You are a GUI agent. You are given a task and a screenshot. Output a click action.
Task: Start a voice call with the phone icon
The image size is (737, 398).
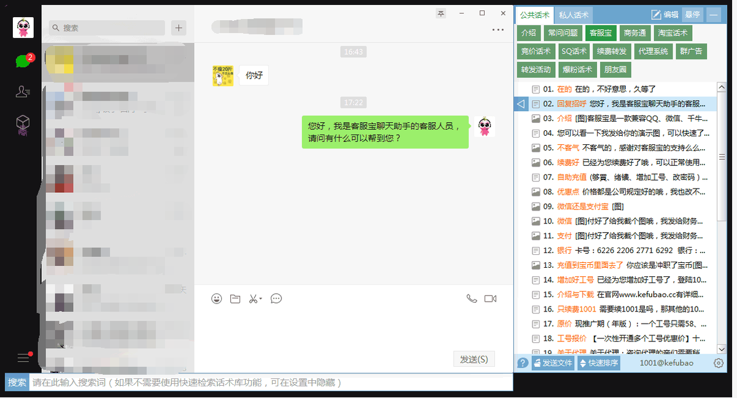[x=472, y=298]
